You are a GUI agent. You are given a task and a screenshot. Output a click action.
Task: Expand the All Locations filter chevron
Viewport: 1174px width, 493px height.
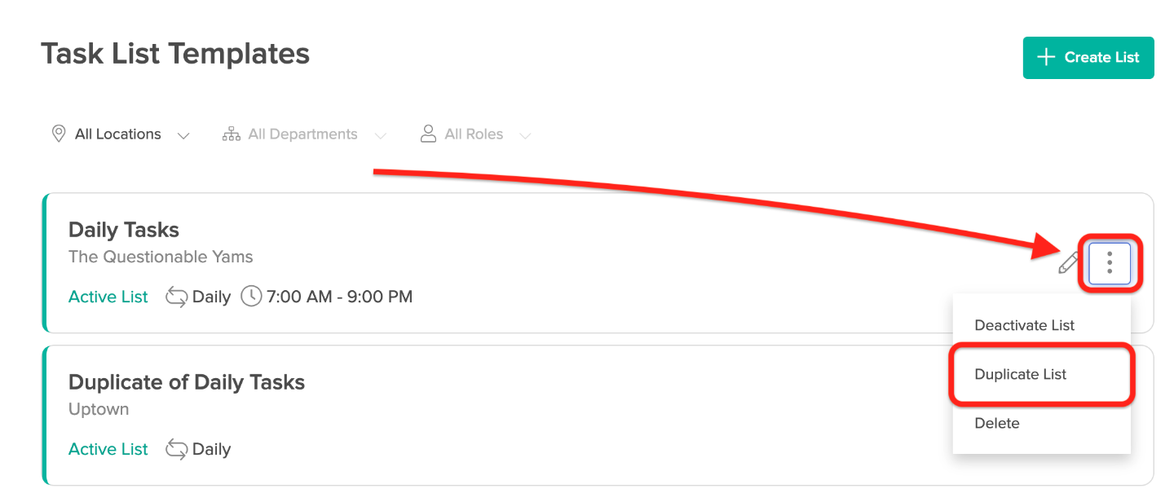coord(184,136)
